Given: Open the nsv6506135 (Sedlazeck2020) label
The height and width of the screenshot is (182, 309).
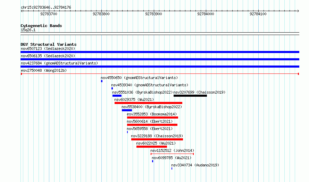Looking at the screenshot, I should point(48,56).
